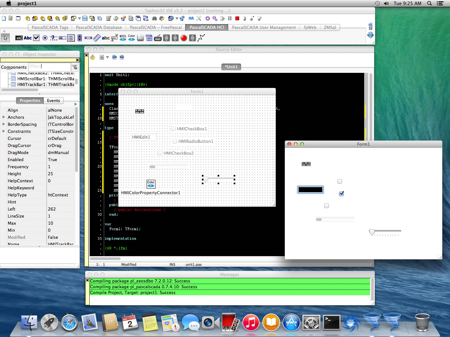Close Object Inspector panel with X

[x=77, y=60]
